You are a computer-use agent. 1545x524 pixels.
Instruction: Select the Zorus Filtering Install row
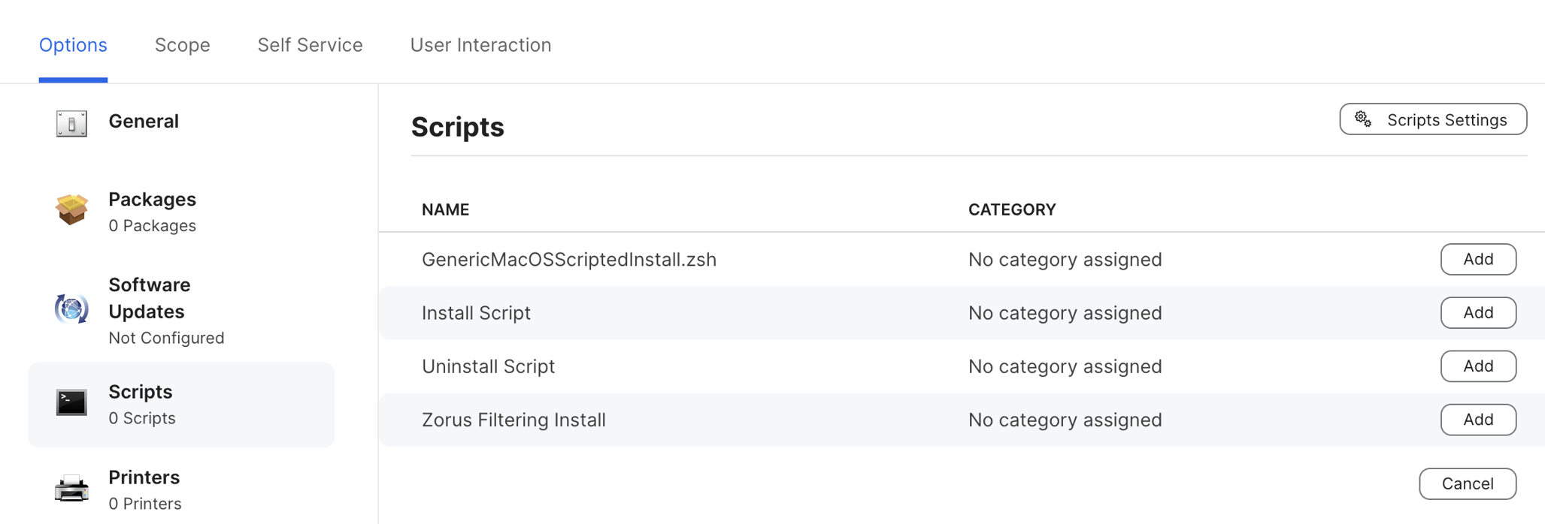[513, 420]
